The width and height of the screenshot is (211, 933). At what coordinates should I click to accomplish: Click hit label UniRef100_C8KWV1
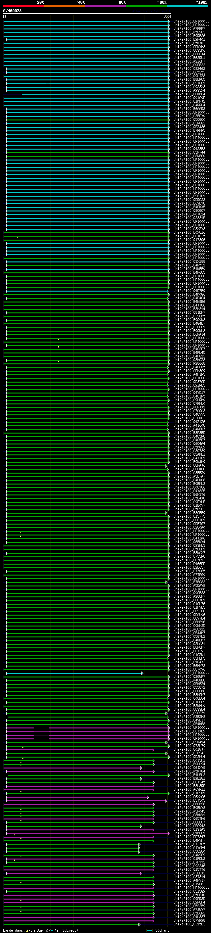pos(189,815)
